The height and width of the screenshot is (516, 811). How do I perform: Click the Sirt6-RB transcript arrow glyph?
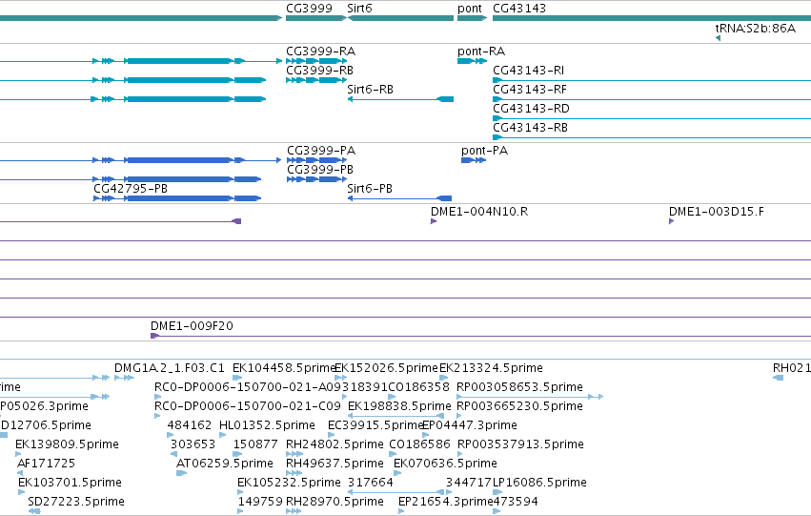pyautogui.click(x=400, y=99)
